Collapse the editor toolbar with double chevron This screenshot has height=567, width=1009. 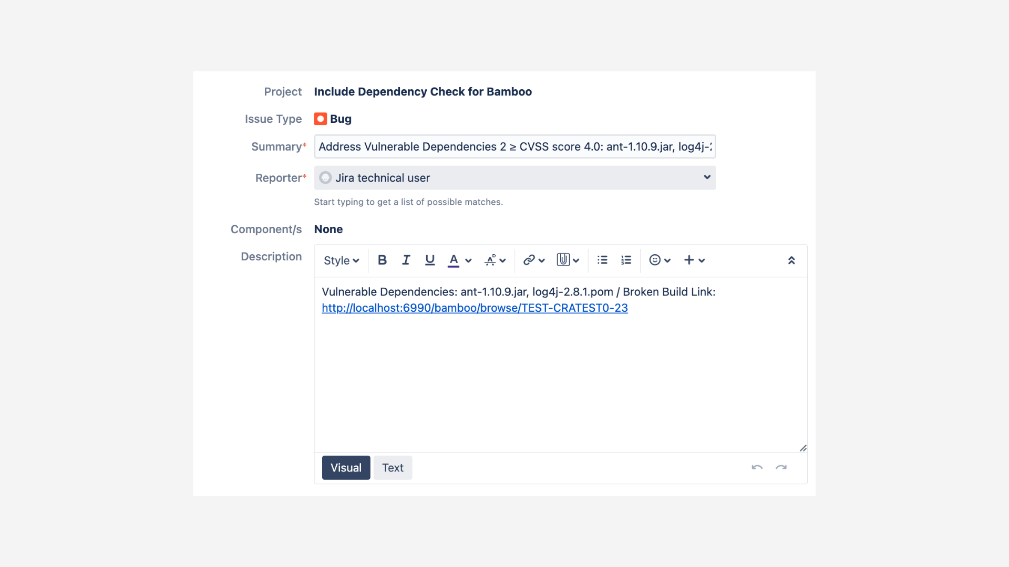[x=791, y=260]
